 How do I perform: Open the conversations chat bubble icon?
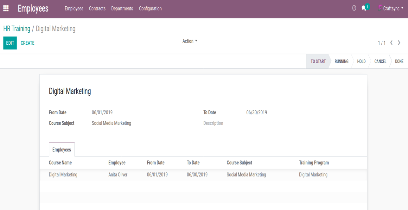click(x=364, y=8)
